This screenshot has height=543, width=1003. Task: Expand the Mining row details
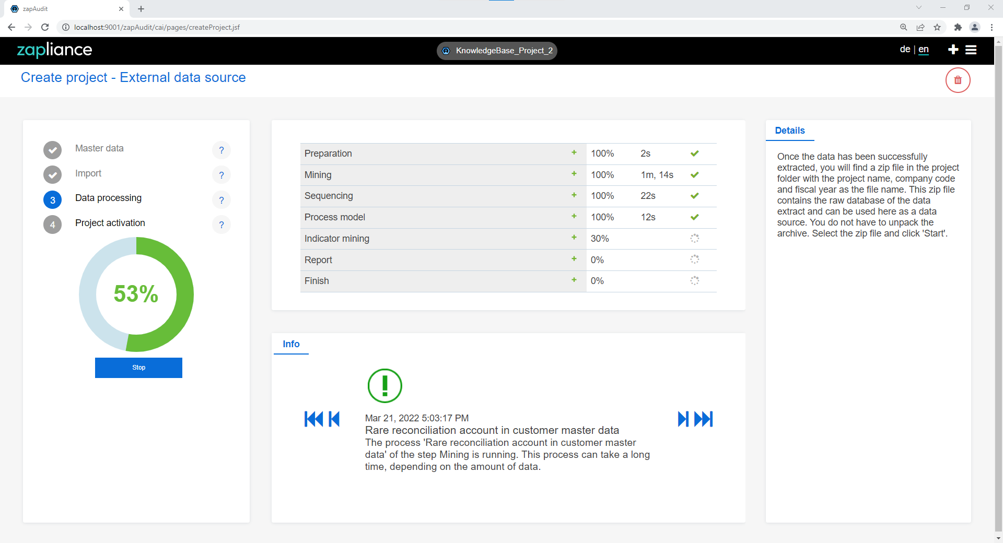(574, 173)
